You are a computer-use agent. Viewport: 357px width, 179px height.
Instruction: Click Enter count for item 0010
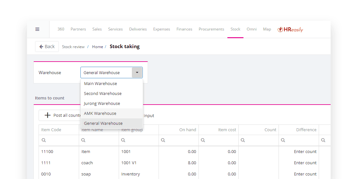click(305, 174)
